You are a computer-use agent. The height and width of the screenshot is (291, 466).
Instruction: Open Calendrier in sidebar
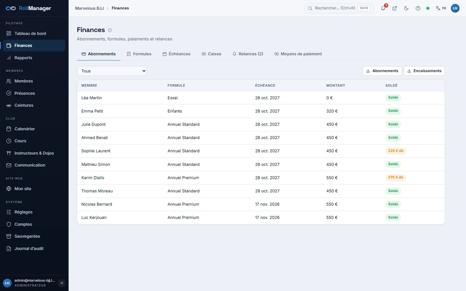coord(34,129)
